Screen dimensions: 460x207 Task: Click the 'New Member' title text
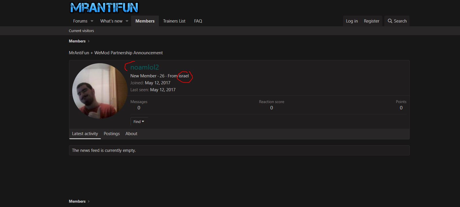tap(143, 76)
